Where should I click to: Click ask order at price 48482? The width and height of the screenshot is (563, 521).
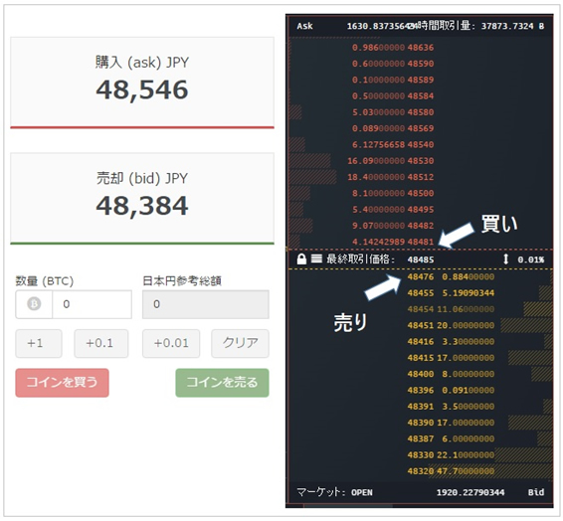tap(393, 226)
